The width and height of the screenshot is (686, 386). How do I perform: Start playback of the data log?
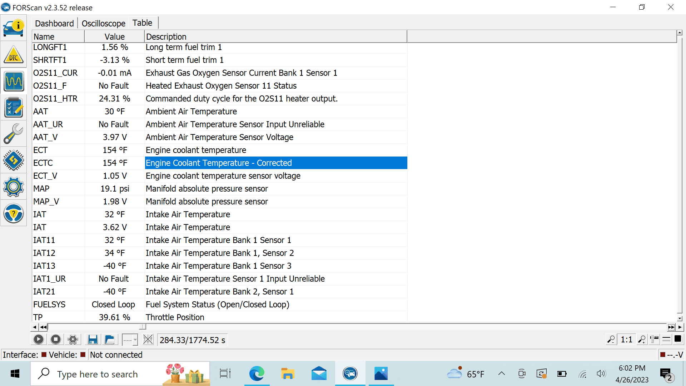[39, 340]
